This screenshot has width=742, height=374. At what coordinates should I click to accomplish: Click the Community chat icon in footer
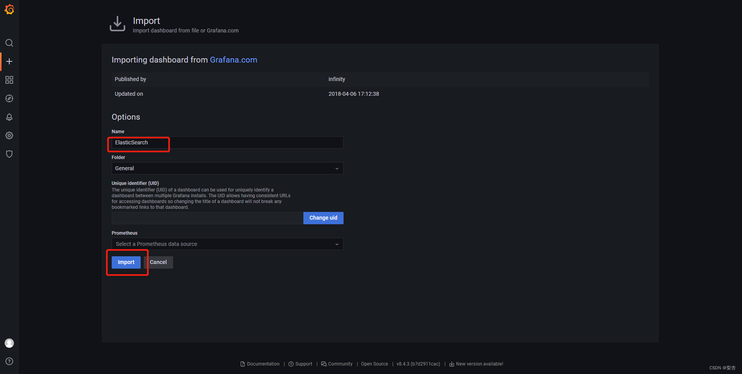click(x=324, y=364)
